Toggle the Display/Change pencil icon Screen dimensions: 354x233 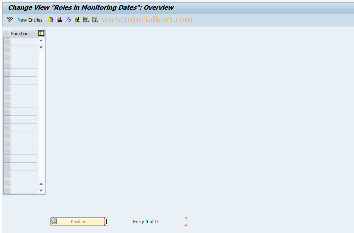[9, 20]
